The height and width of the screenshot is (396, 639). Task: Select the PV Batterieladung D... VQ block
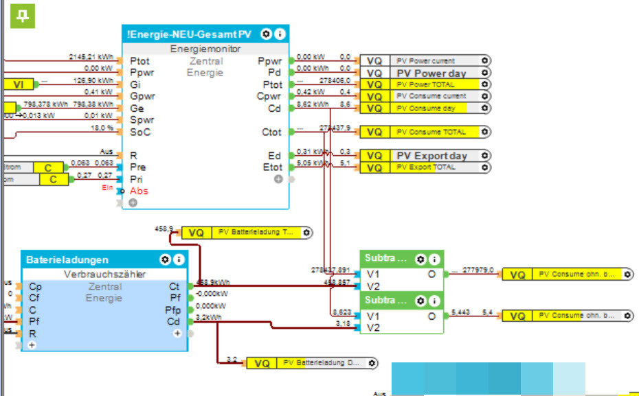312,363
